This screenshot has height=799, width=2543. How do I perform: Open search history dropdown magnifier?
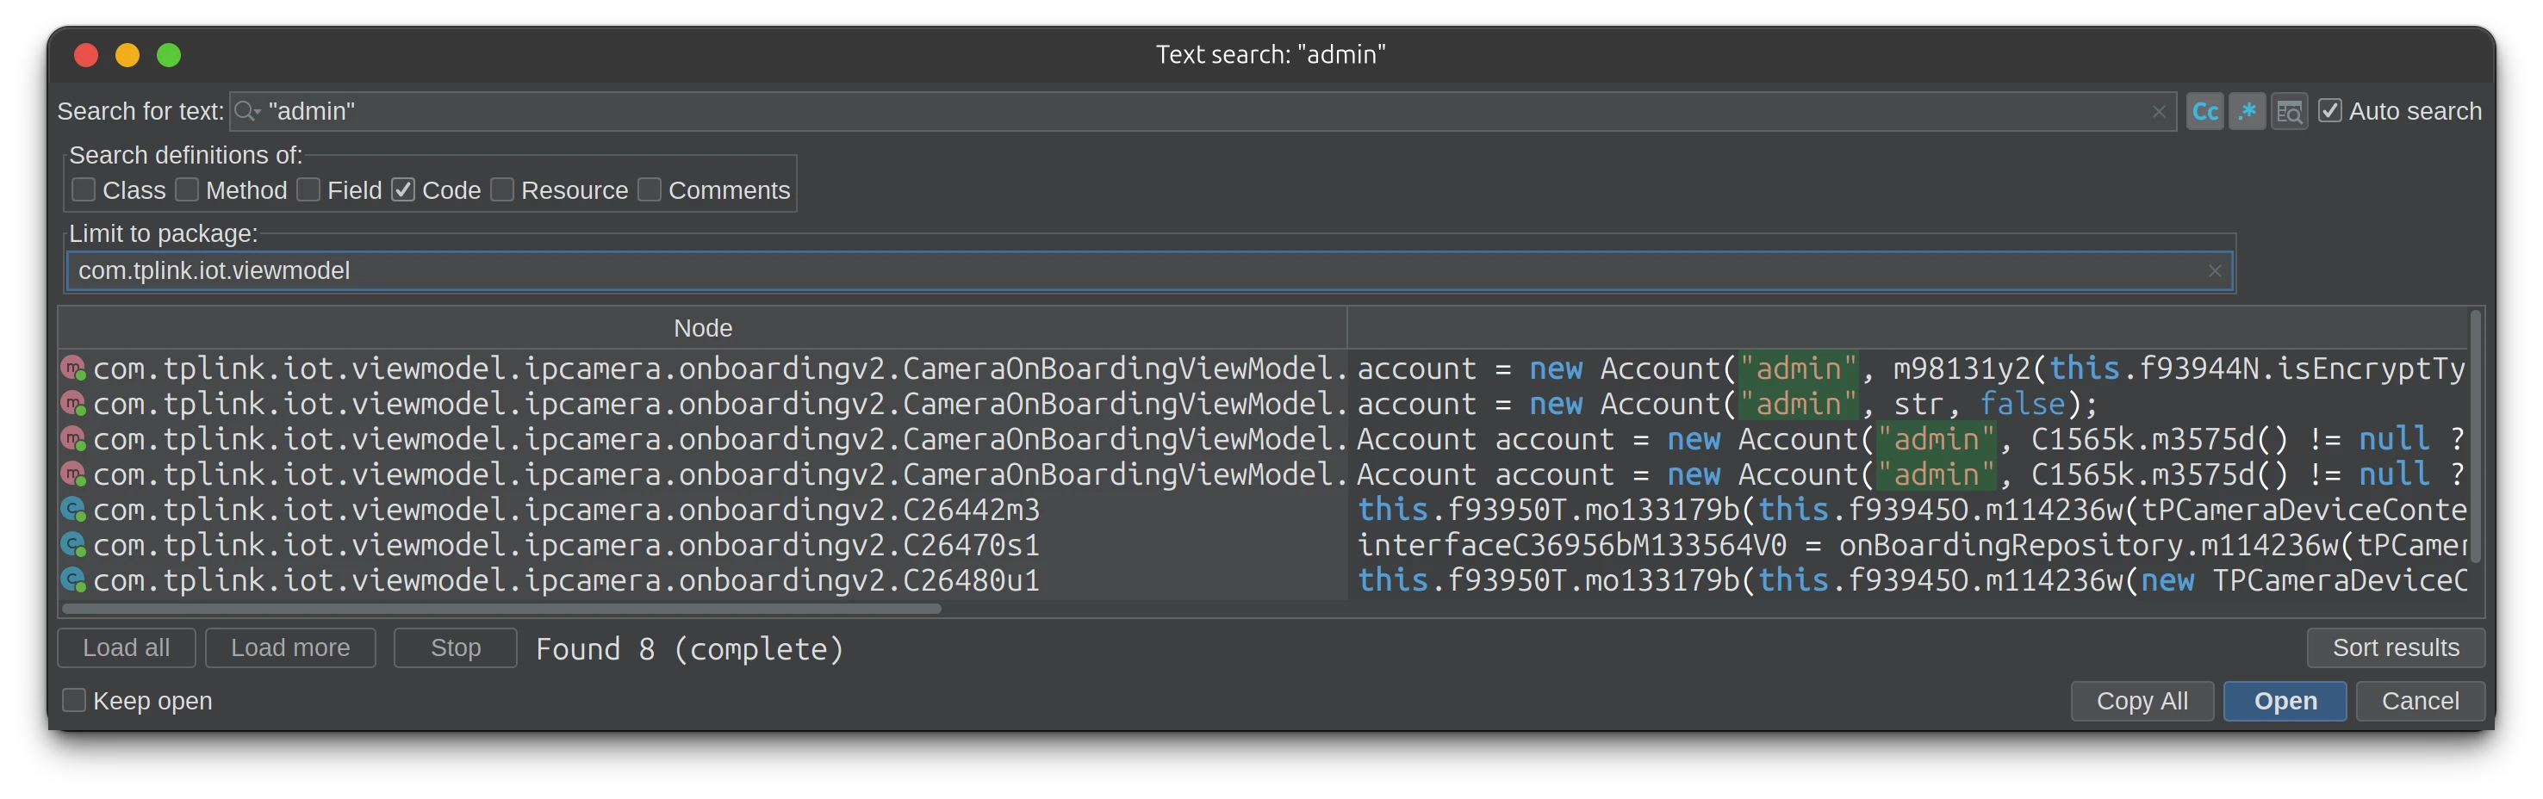coord(246,111)
